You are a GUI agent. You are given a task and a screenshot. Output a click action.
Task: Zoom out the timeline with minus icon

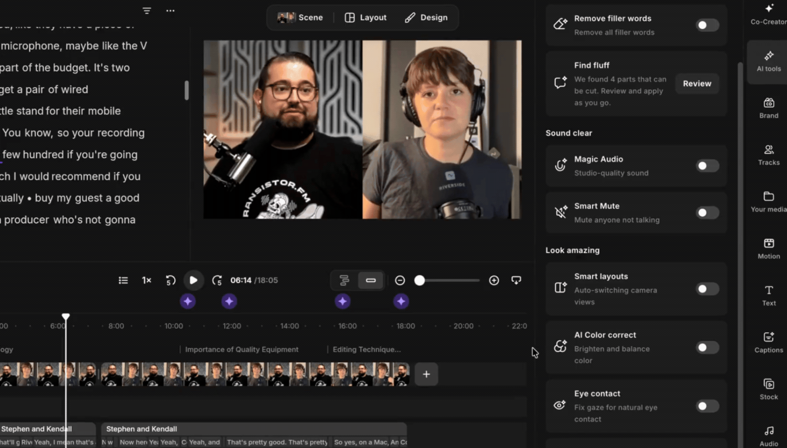tap(400, 280)
